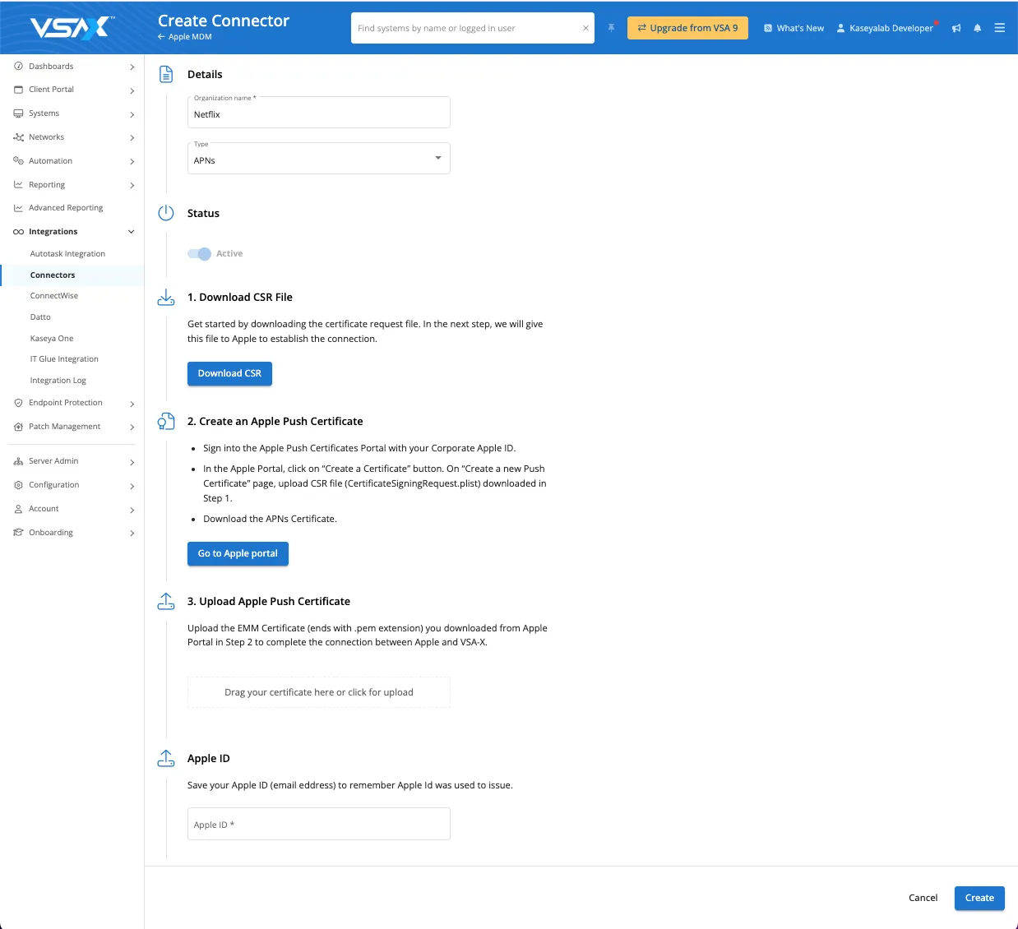Click the Download CSR button
The image size is (1018, 929).
229,373
